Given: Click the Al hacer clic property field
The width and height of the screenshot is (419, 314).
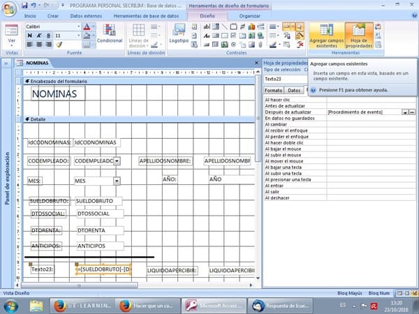Looking at the screenshot, I should coord(372,100).
